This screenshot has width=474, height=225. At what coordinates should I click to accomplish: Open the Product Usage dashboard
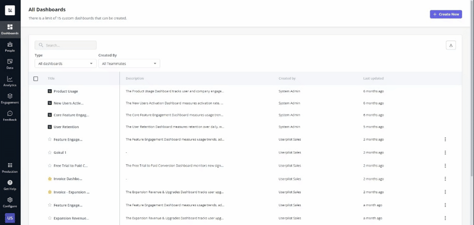65,91
